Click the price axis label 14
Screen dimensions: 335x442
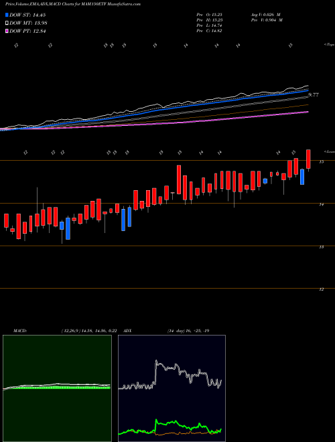(321, 204)
